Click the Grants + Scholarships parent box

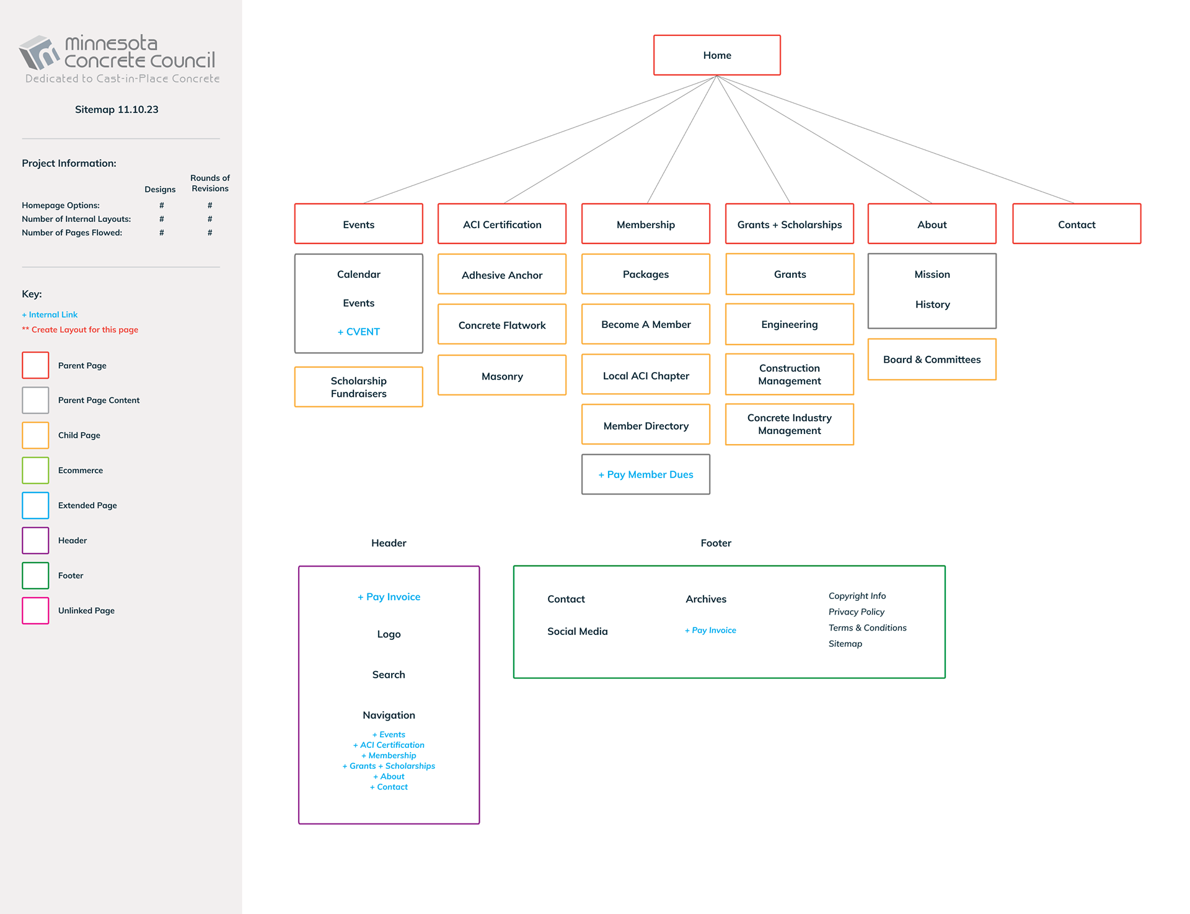click(789, 224)
